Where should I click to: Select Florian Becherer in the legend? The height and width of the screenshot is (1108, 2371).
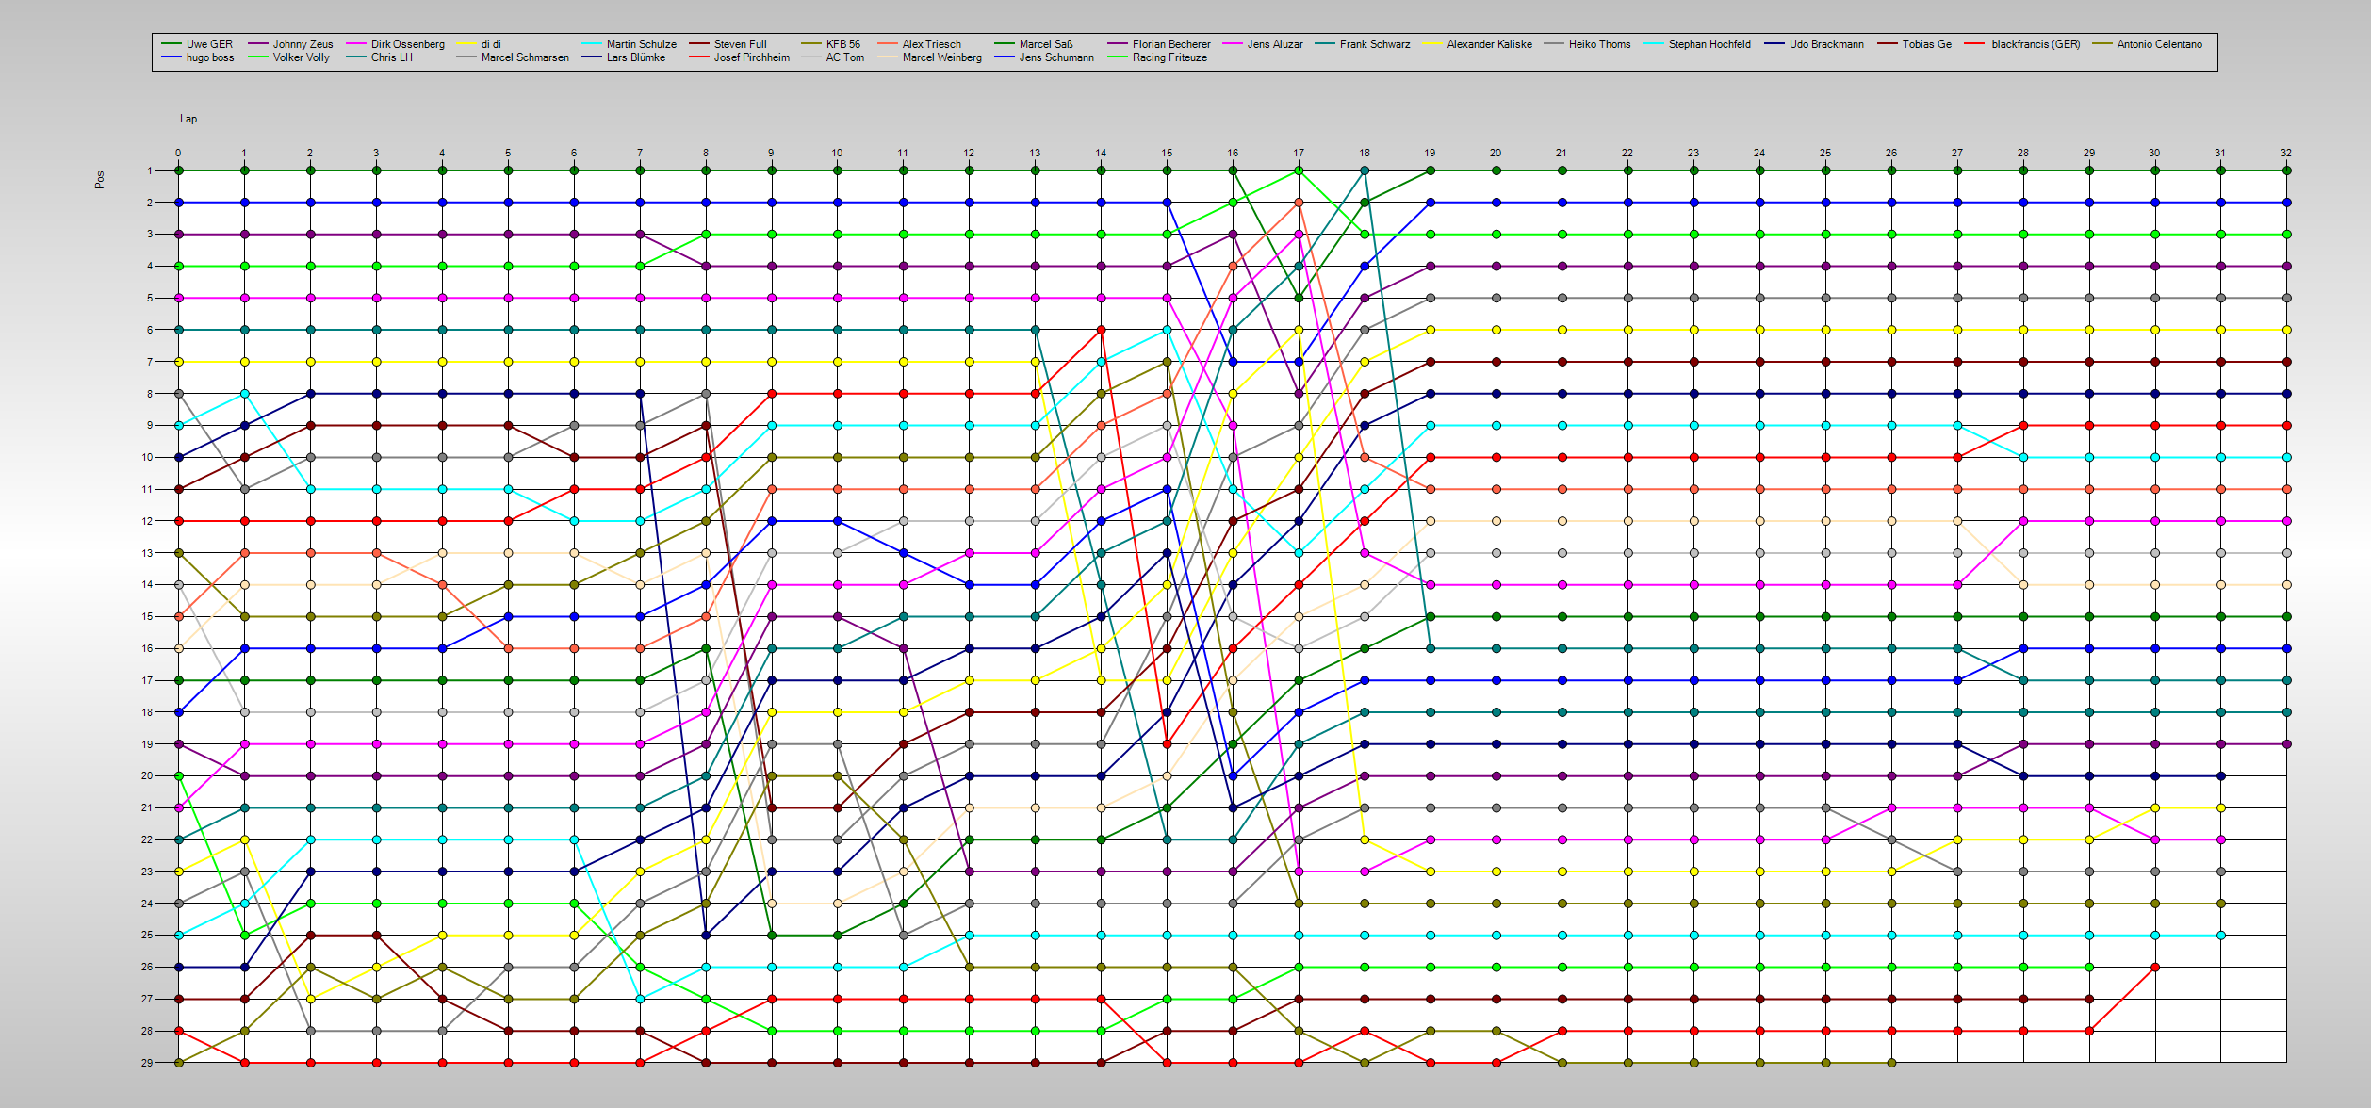click(1159, 44)
